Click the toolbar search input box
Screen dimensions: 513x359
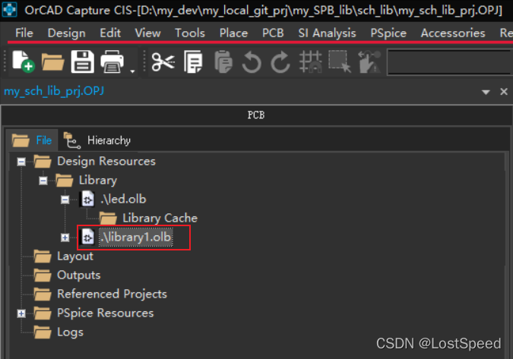click(x=448, y=62)
